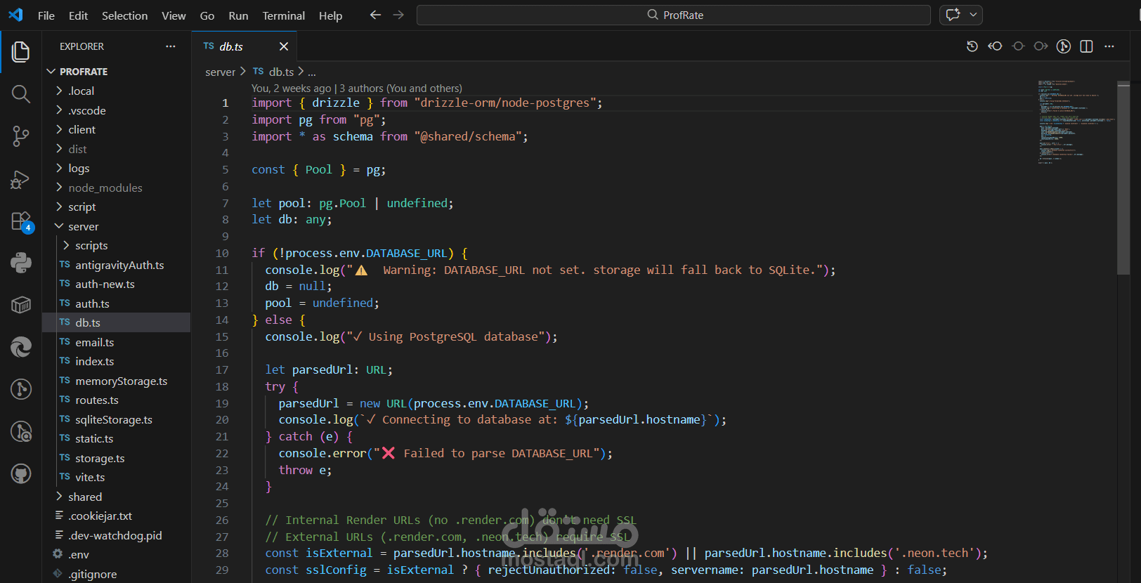The image size is (1141, 583).
Task: Open the Copilot chat icon
Action: tap(953, 15)
